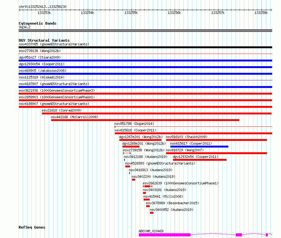This screenshot has height=238, width=281.
Task: Click the 133257k ruler label
Action: tap(218, 13)
